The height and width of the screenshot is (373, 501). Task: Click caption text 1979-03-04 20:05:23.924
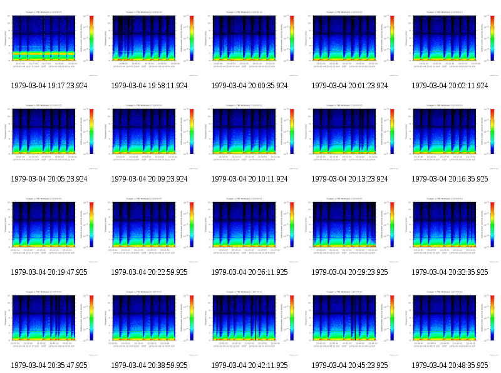pos(49,179)
